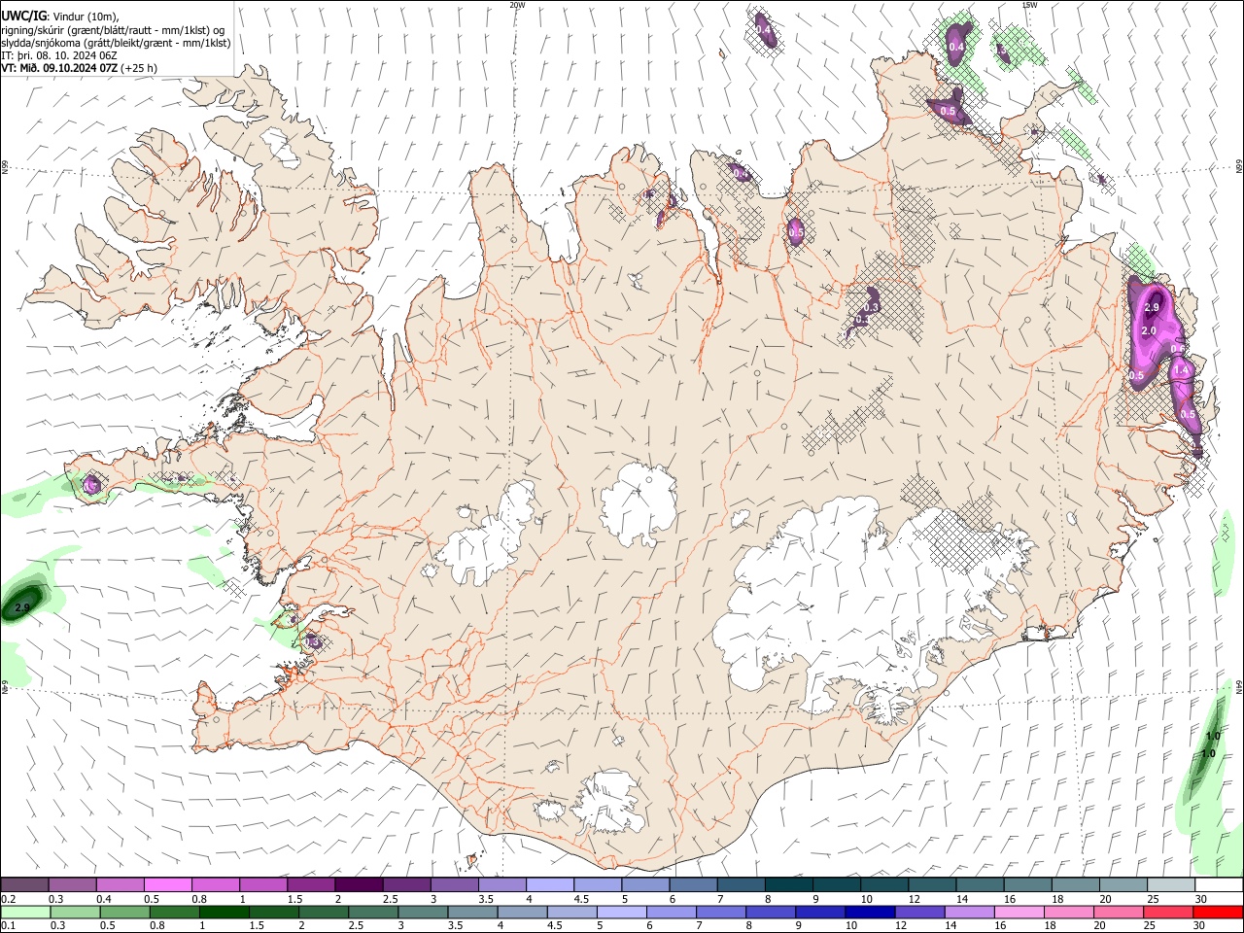This screenshot has height=933, width=1244.
Task: Click the 0.6 snowfall value on the east coast
Action: point(1177,349)
